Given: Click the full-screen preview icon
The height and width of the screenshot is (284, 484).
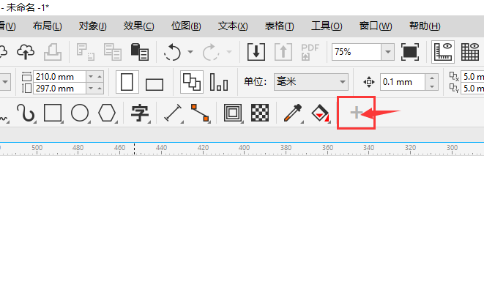Looking at the screenshot, I should coord(410,52).
